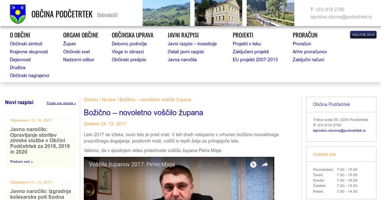Screen dimensions: 381x200
Task: Open the Izgradnja kolesarske poti tender headline
Action: coord(41,194)
